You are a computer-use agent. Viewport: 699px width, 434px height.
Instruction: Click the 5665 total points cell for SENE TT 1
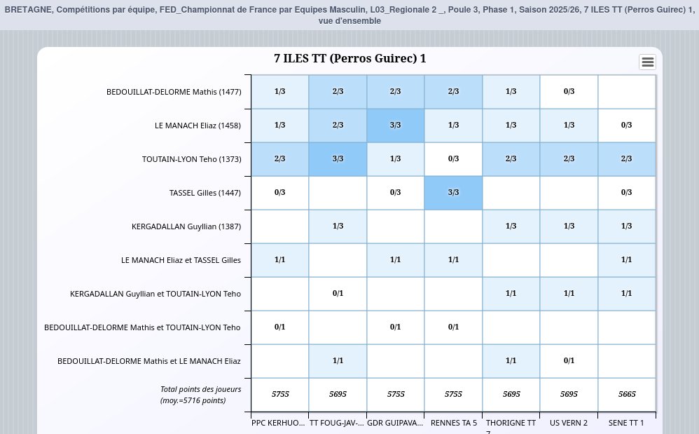click(x=627, y=395)
